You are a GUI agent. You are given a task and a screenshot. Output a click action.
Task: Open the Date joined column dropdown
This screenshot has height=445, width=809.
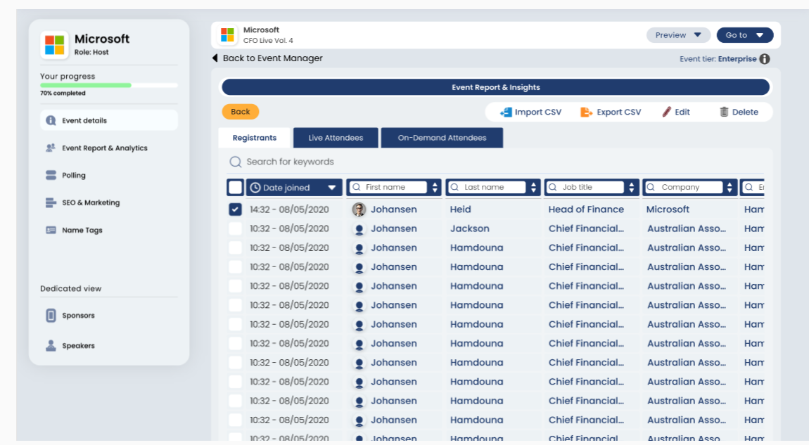click(x=332, y=188)
